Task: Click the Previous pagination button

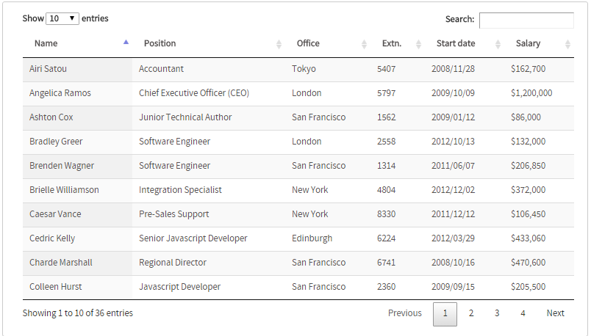Action: pos(405,313)
